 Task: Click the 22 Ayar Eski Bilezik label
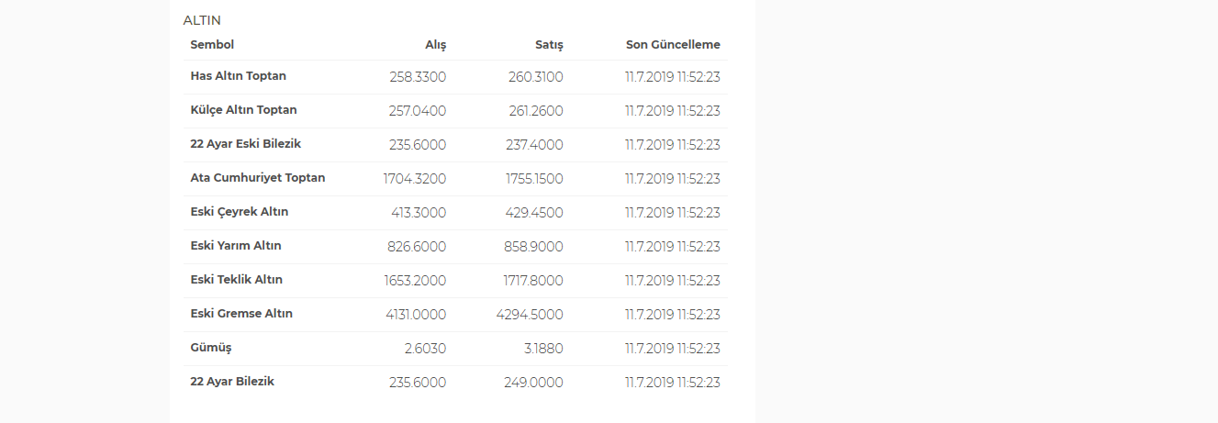pyautogui.click(x=246, y=144)
